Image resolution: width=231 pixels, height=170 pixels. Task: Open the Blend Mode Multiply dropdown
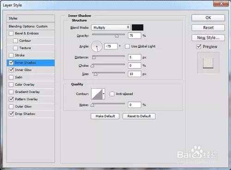pos(111,28)
